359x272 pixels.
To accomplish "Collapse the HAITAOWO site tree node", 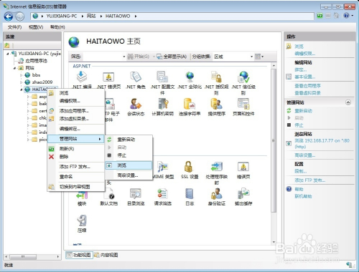I will click(x=22, y=89).
